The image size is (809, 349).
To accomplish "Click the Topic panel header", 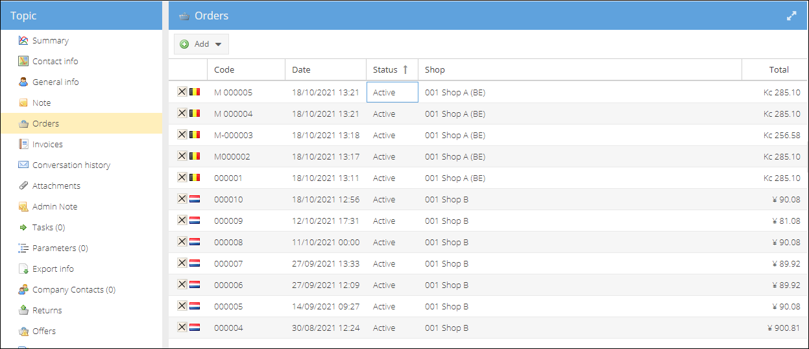I will coord(81,16).
